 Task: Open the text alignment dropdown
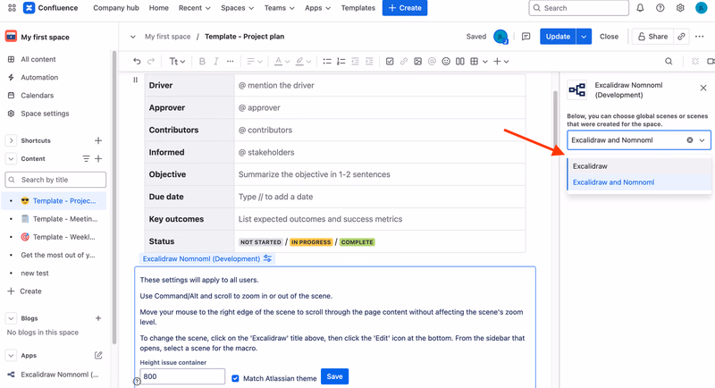255,61
